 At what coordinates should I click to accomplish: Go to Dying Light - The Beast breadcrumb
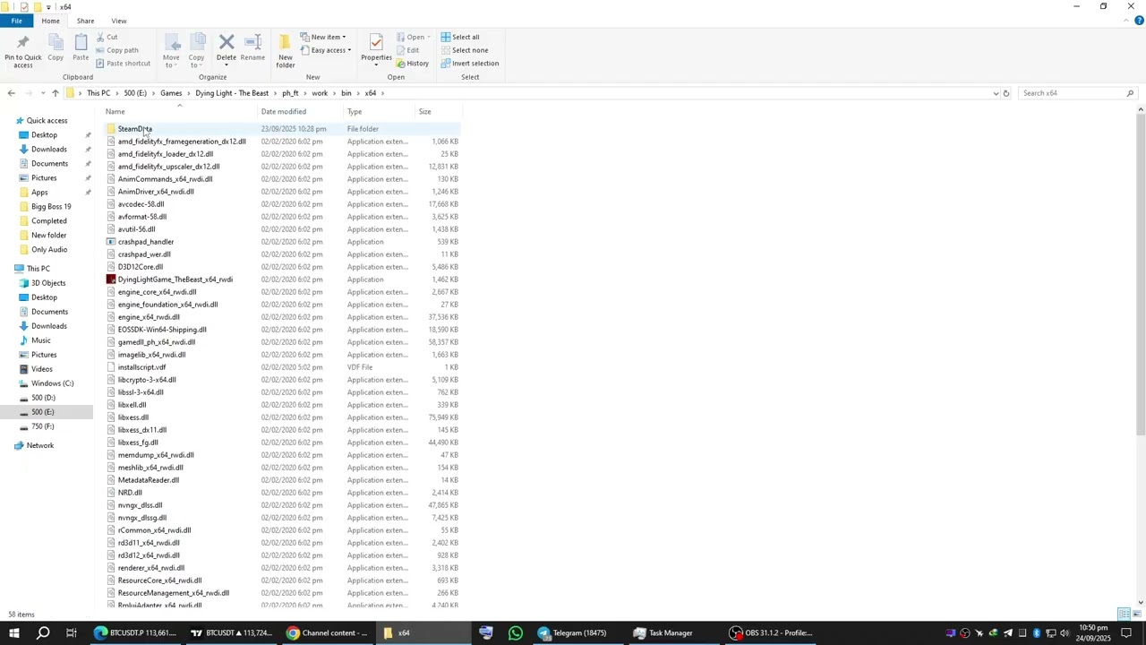pyautogui.click(x=232, y=93)
